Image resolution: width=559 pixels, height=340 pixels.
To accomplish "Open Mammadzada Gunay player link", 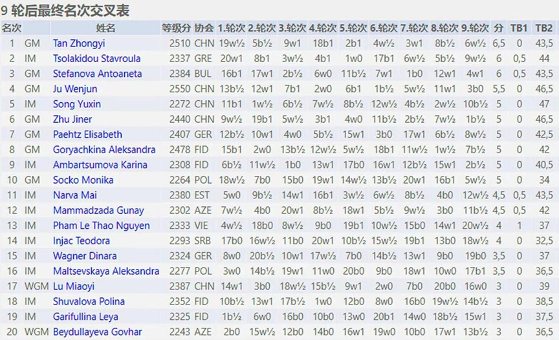I will coord(98,211).
